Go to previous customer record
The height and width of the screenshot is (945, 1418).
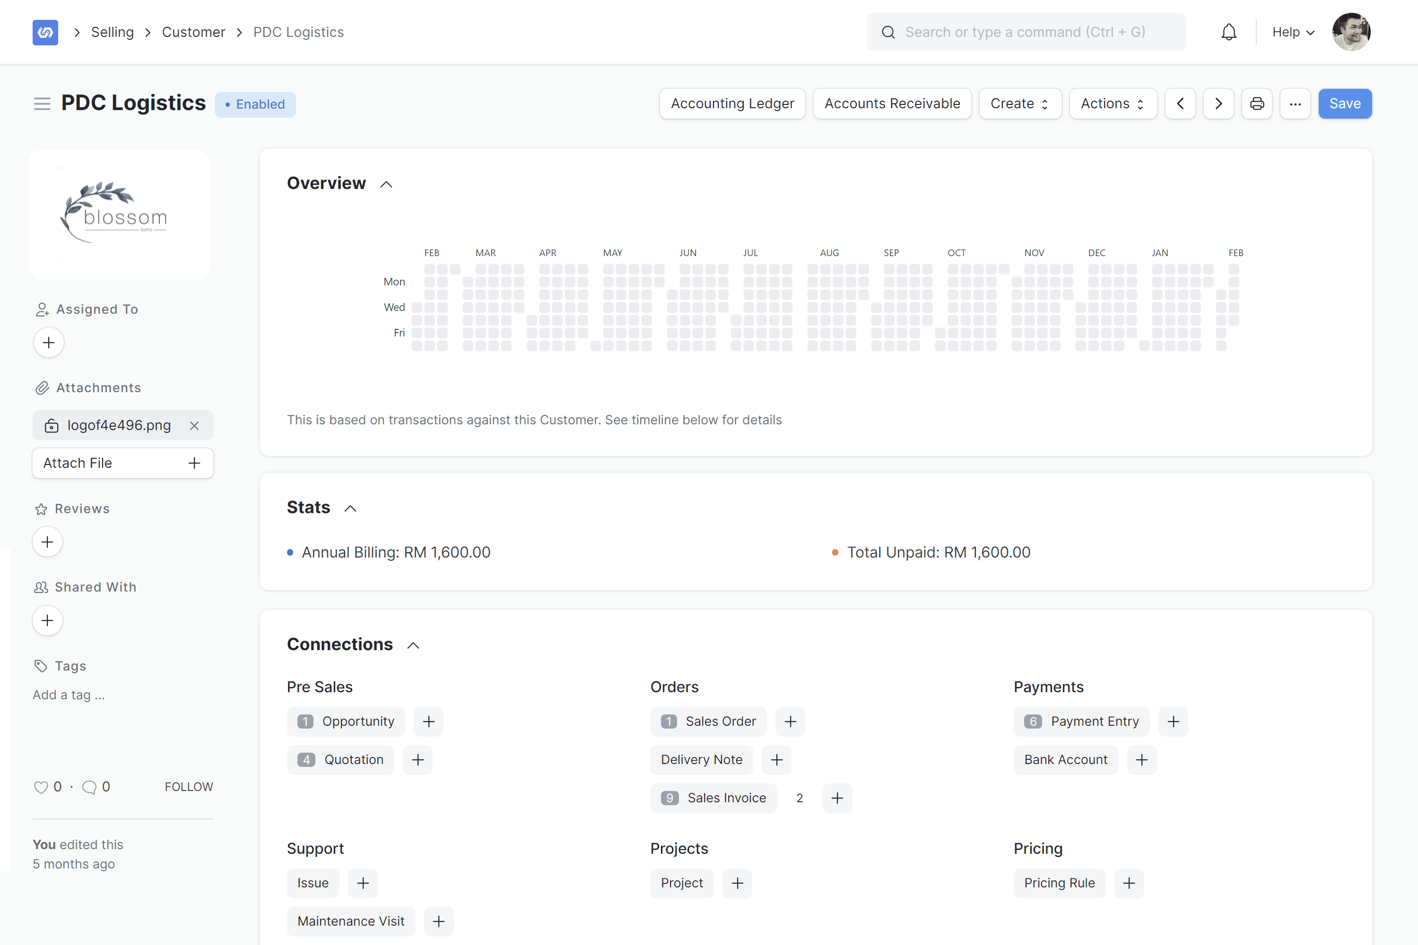(1180, 103)
